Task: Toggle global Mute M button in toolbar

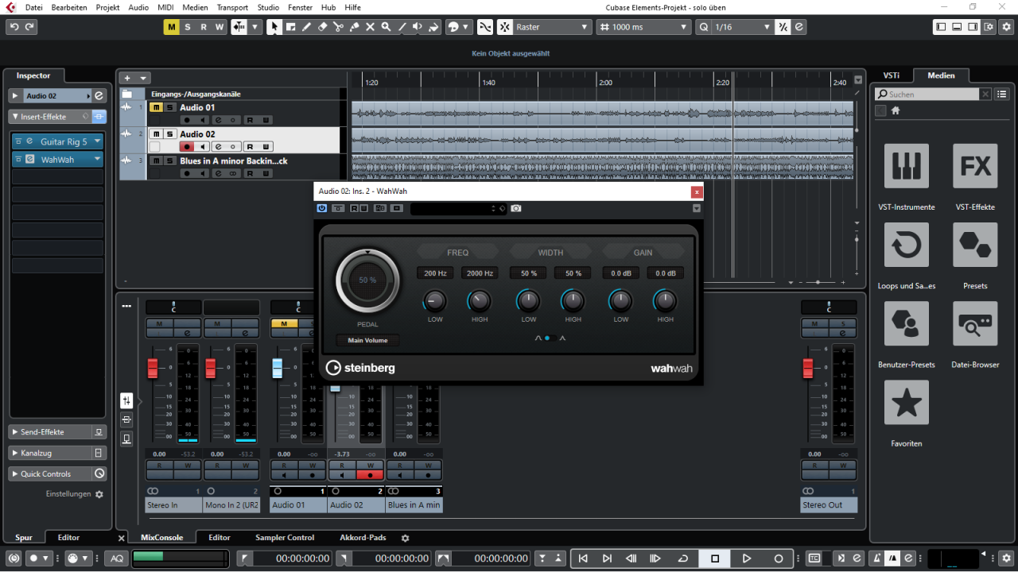Action: [172, 27]
